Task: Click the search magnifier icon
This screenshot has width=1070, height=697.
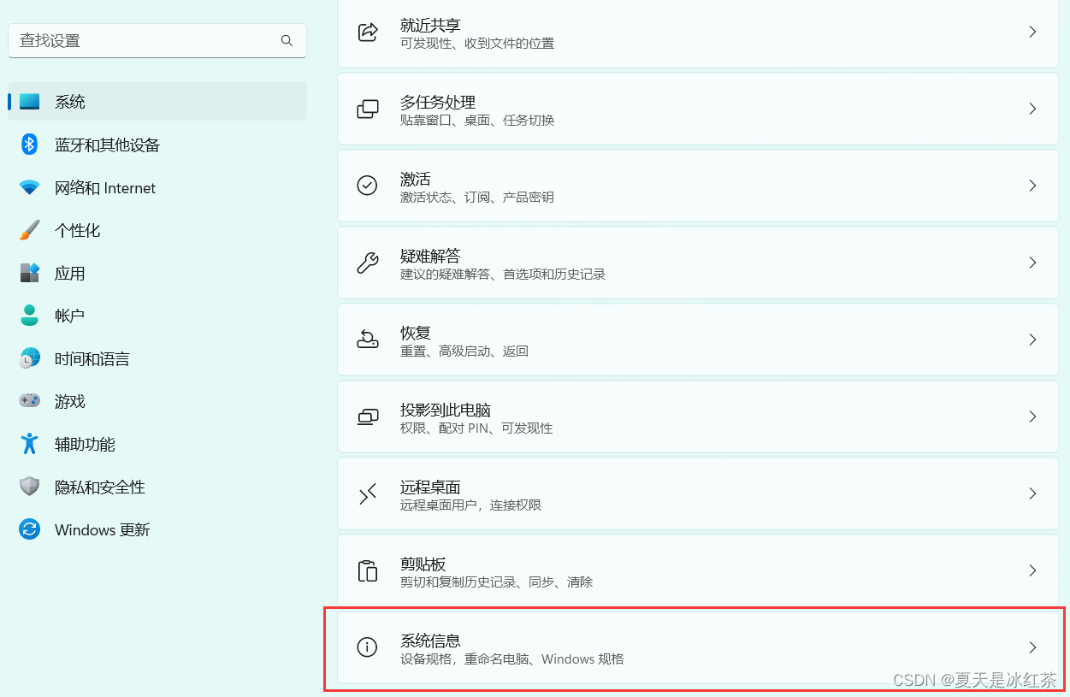Action: [287, 40]
